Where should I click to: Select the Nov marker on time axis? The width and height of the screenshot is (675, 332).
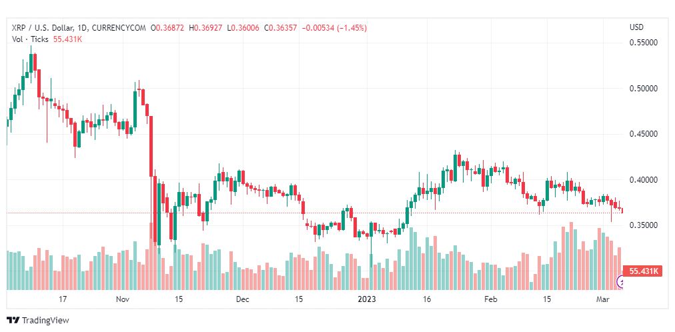122,299
